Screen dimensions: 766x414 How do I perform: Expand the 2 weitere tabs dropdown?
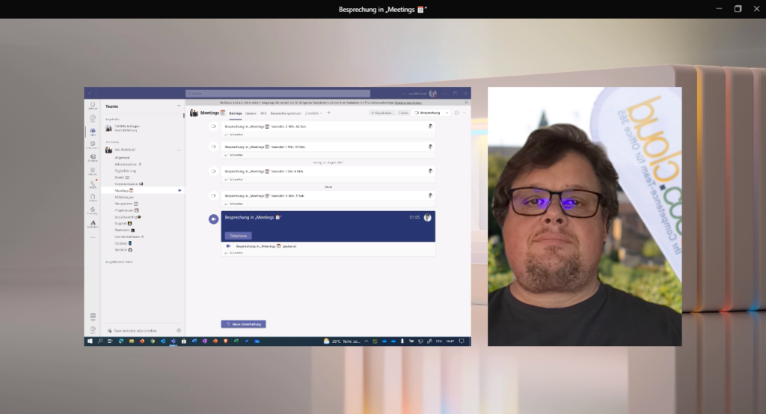[x=313, y=113]
